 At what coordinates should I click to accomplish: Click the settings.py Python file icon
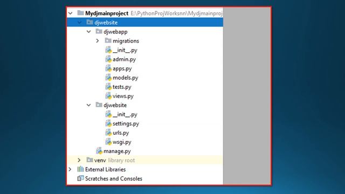(108, 123)
